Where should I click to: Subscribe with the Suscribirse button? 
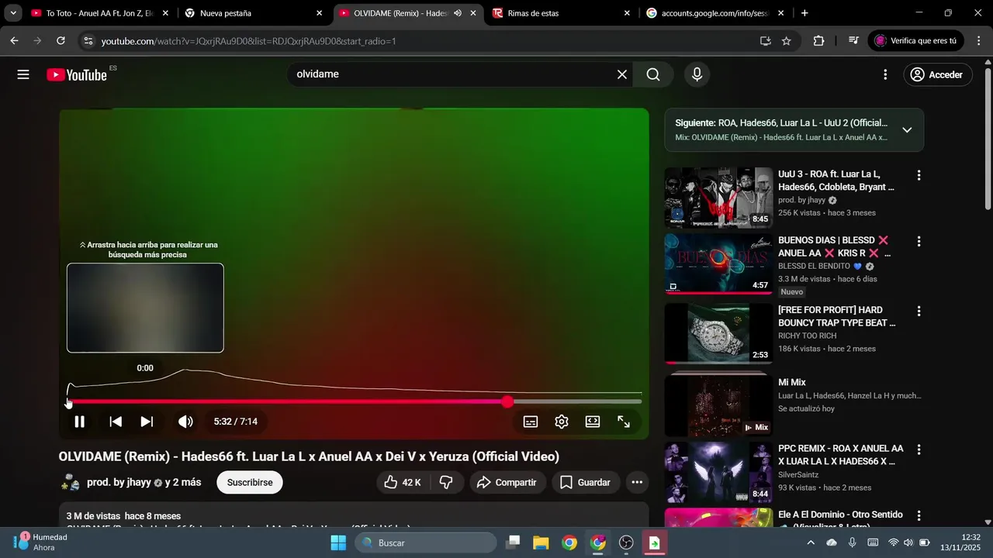tap(250, 482)
